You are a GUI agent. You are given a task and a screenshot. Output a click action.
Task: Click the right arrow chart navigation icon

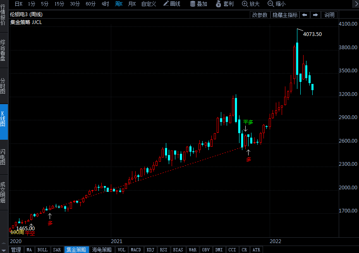tap(316, 15)
